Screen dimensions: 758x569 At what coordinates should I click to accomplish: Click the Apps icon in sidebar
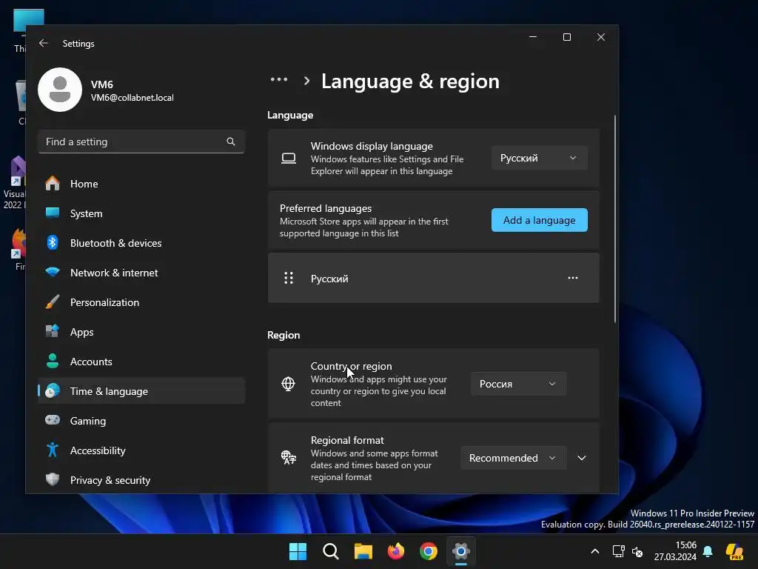pos(53,331)
